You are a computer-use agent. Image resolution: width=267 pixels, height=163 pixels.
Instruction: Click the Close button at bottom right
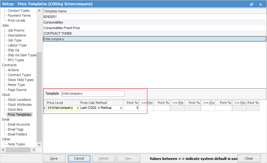(249, 158)
